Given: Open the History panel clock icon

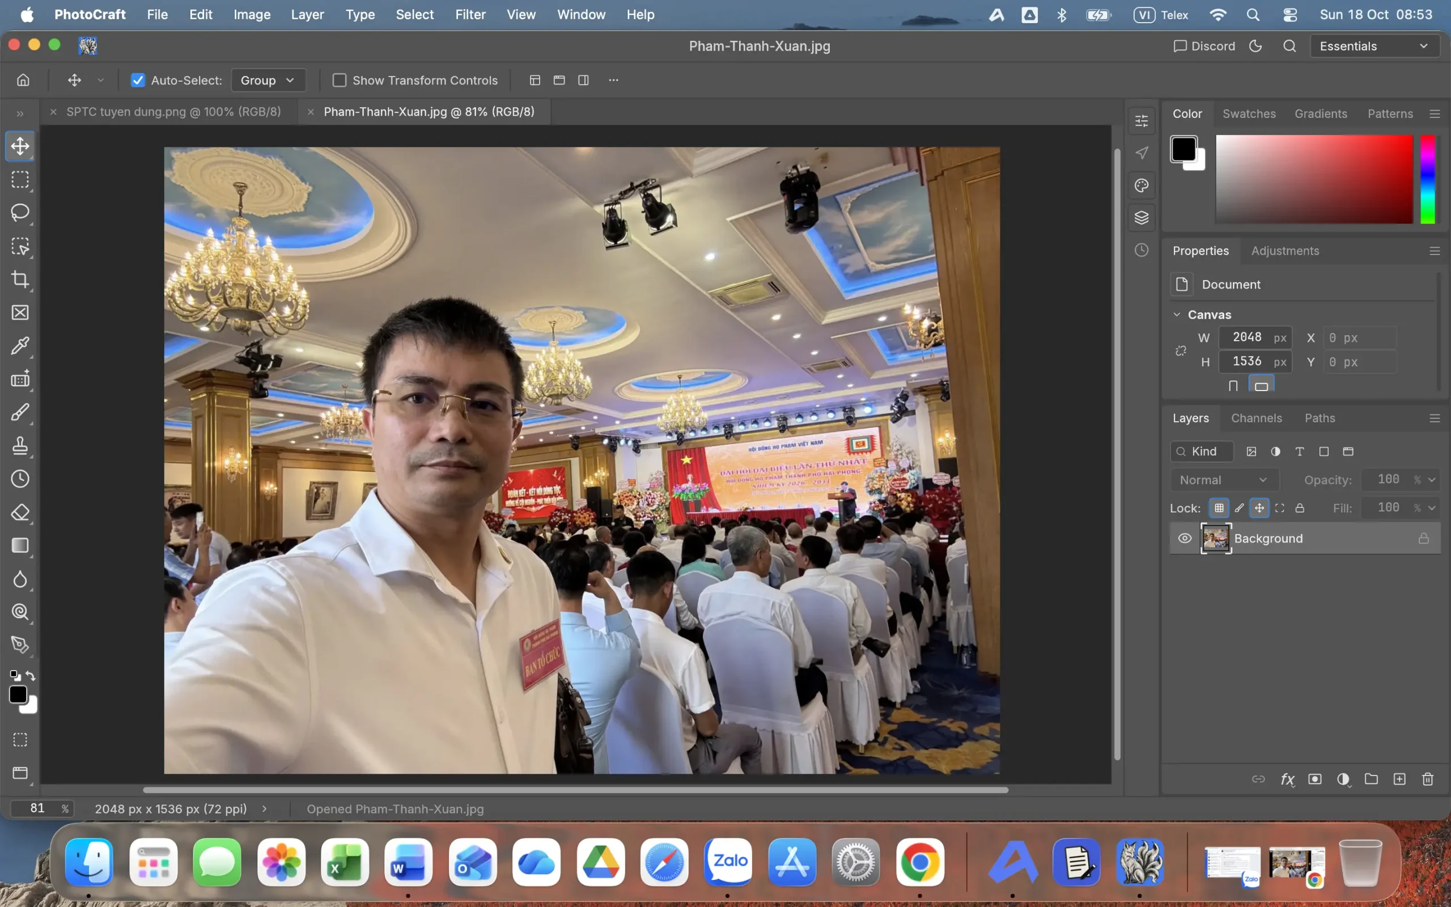Looking at the screenshot, I should tap(1142, 250).
